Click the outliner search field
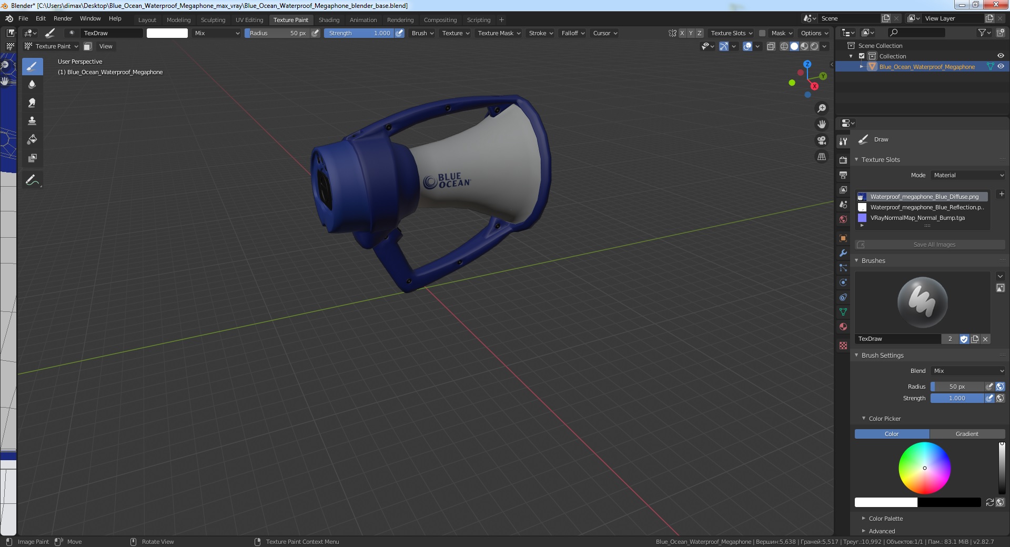 (917, 33)
